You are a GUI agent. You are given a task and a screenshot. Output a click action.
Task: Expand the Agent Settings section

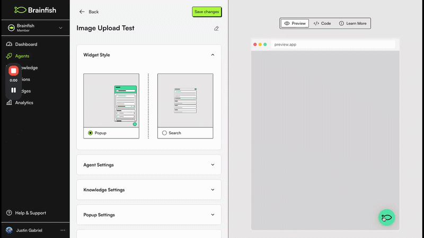point(149,164)
